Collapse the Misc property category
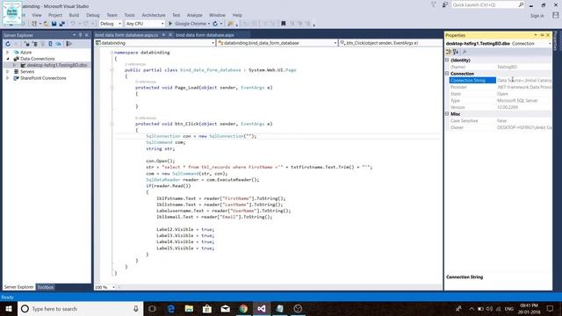Screen dimensions: 562x316 (447, 114)
